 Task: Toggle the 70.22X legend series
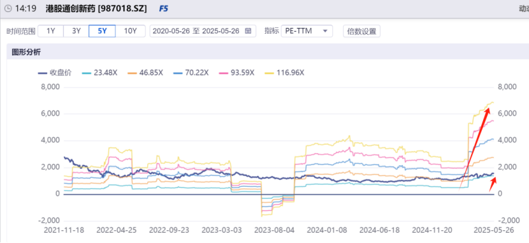pos(191,73)
